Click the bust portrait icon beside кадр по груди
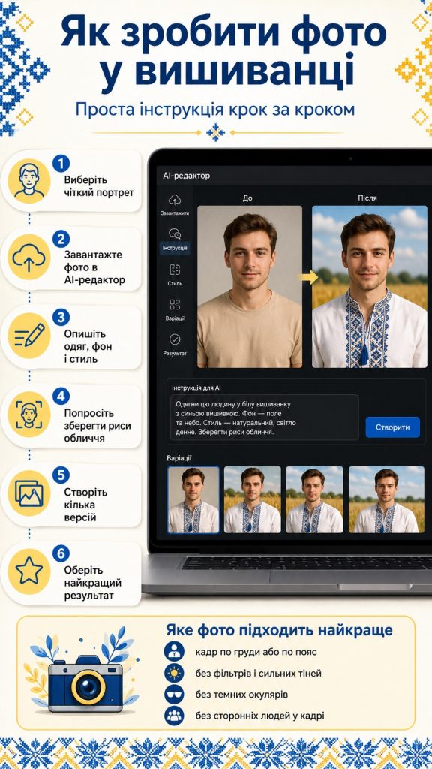 (x=174, y=651)
